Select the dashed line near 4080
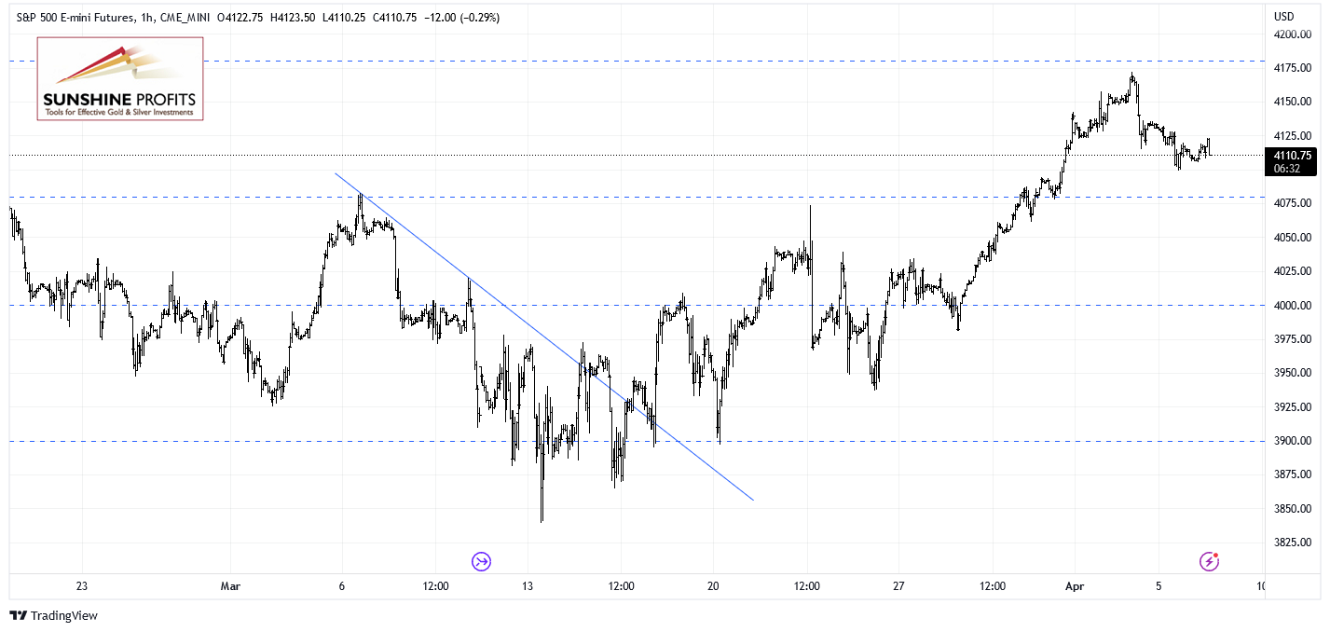Screen dimensions: 1330x632 tap(634, 197)
